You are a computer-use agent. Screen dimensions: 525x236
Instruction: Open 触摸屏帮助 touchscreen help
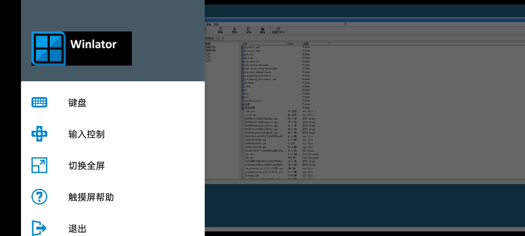(x=113, y=197)
